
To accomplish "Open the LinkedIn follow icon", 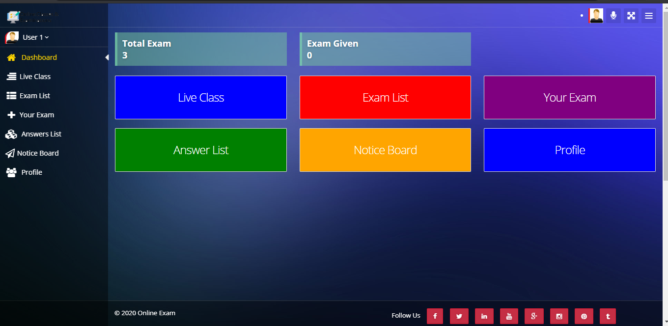I will (x=484, y=316).
